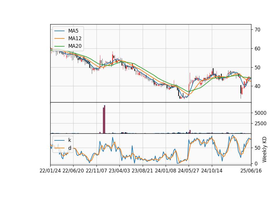Click the 24/10/14 date axis label
Screen dimensions: 279x201
click(x=212, y=171)
